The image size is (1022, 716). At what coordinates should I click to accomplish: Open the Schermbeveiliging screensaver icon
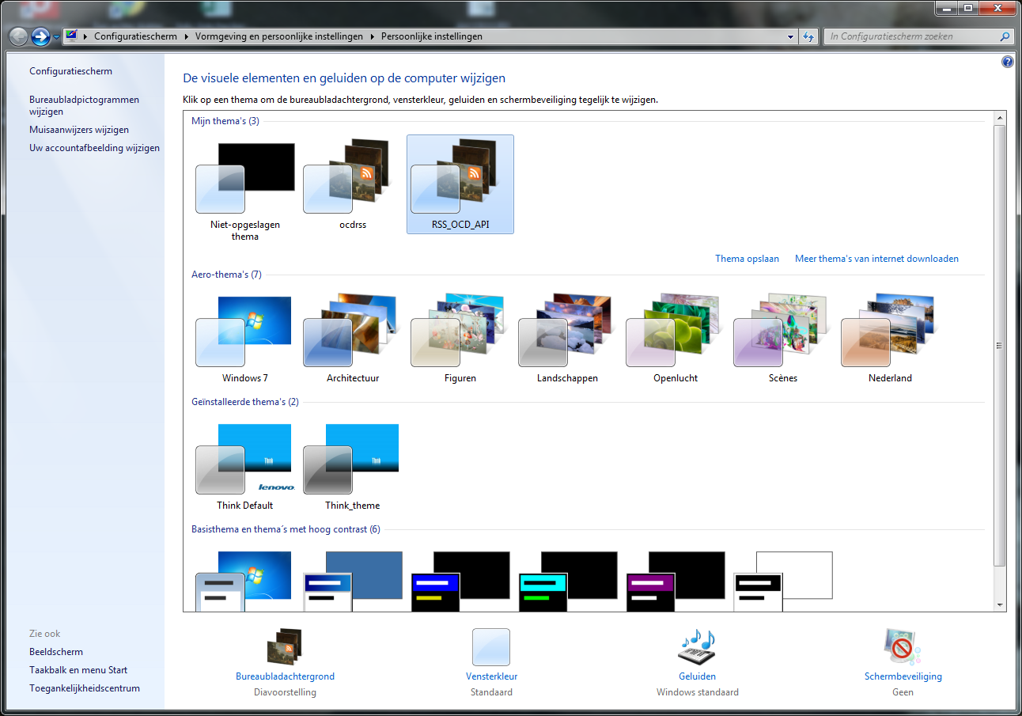pos(903,647)
